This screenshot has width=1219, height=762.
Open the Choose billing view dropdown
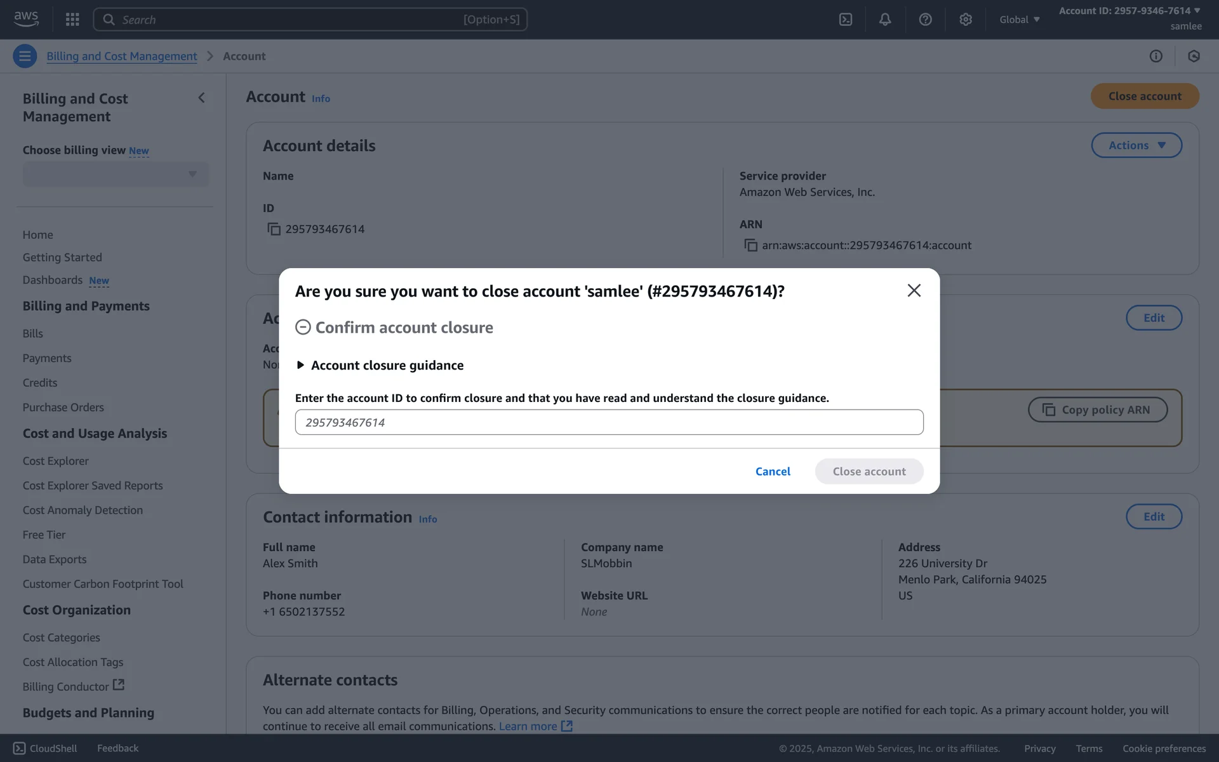116,175
